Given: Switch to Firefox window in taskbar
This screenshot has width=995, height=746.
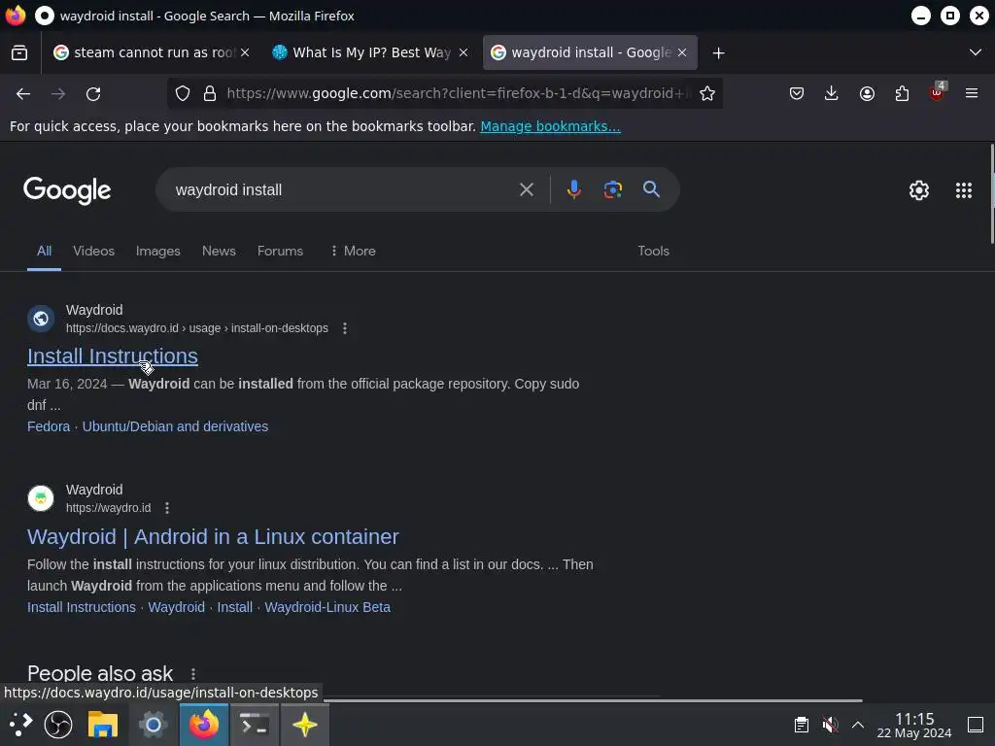Looking at the screenshot, I should pos(204,725).
